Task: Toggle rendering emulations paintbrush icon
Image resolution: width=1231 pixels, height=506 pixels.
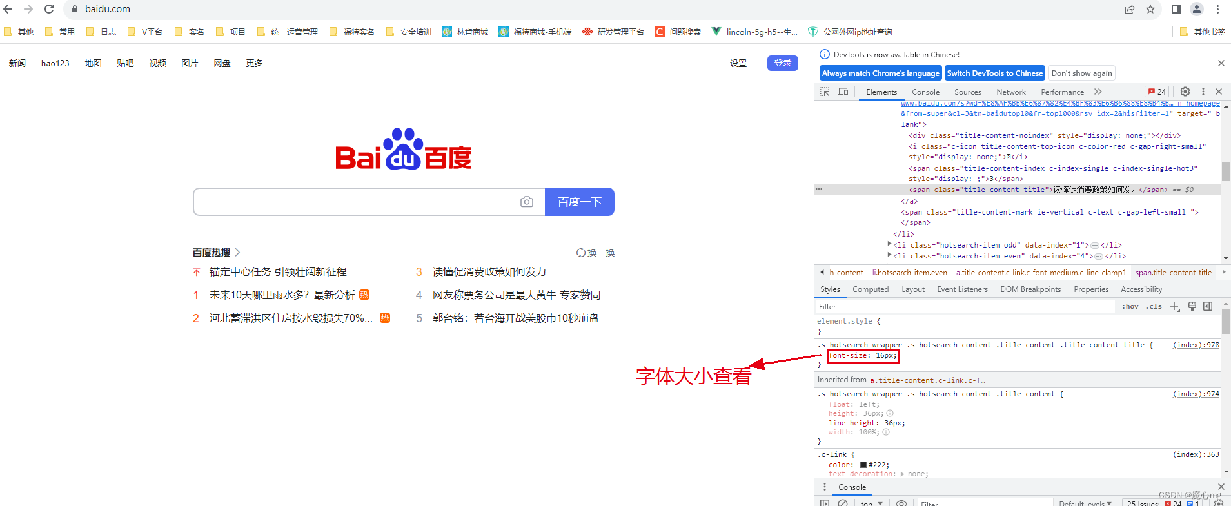Action: pos(1192,307)
